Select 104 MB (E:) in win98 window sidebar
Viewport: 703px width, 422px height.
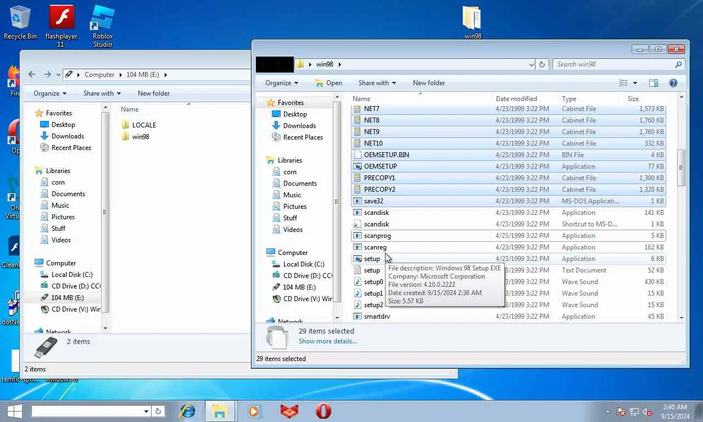point(299,287)
